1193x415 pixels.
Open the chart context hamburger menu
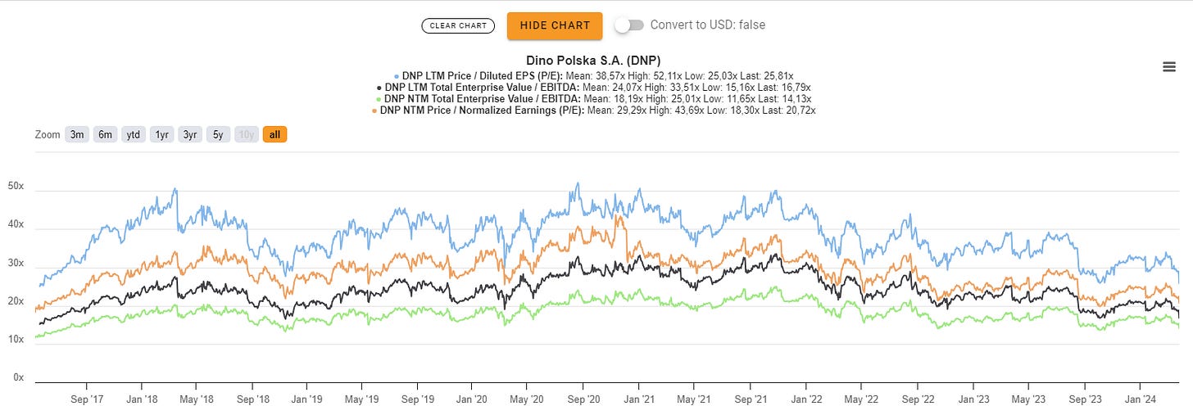(x=1169, y=67)
